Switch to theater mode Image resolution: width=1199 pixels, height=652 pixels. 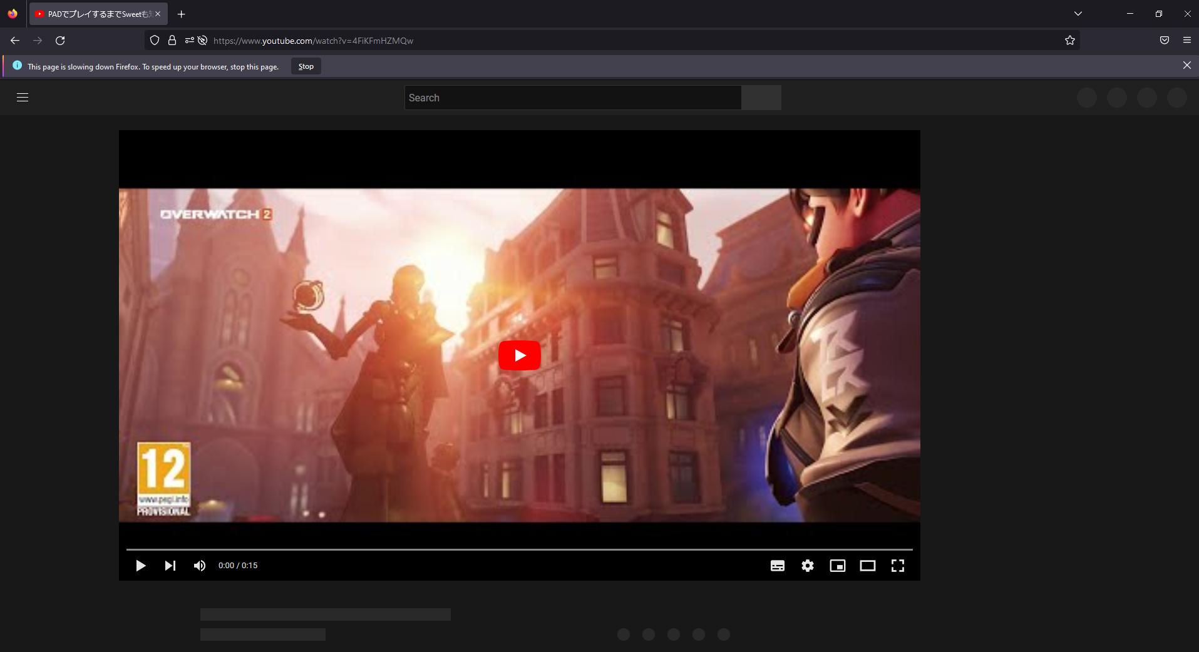coord(868,566)
